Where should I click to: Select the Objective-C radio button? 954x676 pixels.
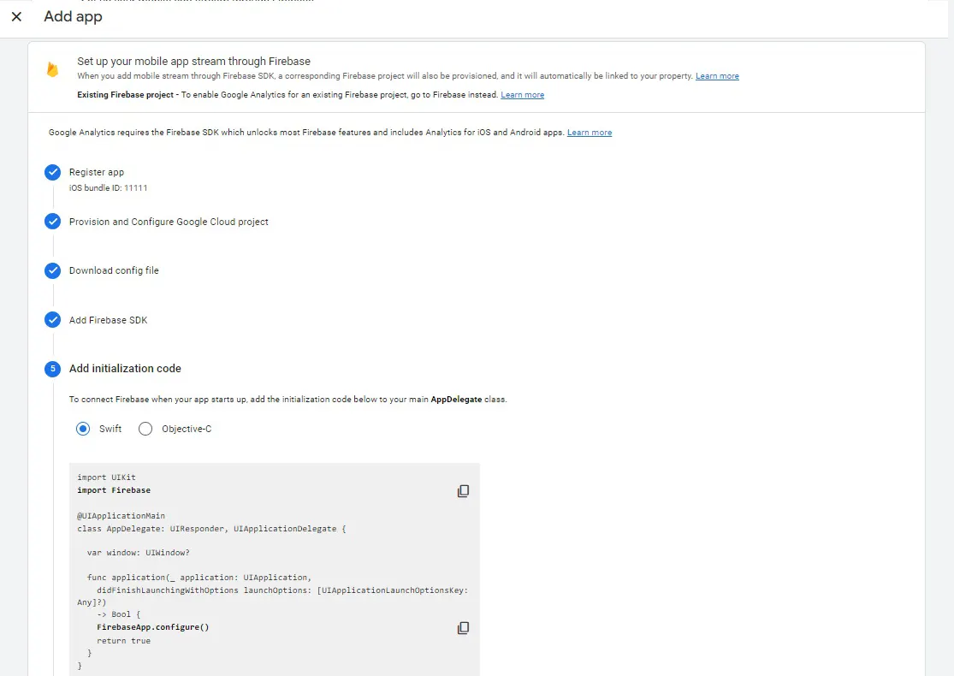(x=145, y=429)
